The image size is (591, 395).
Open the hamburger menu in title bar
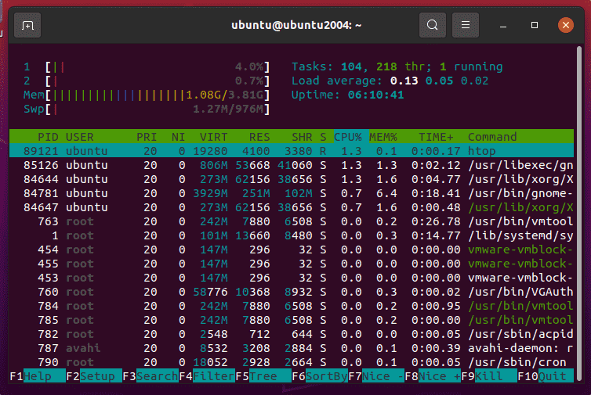465,25
